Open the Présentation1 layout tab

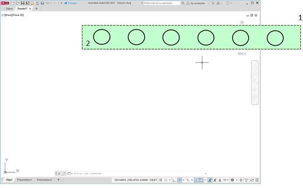[x=25, y=180]
